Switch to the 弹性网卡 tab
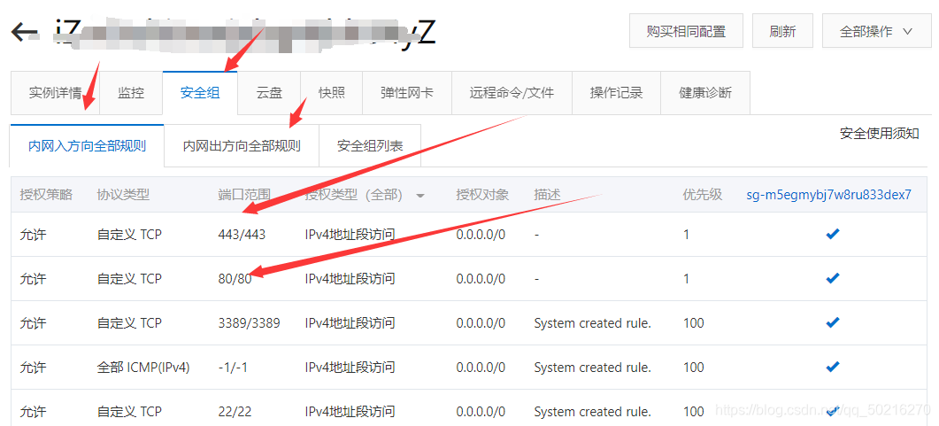 point(407,93)
